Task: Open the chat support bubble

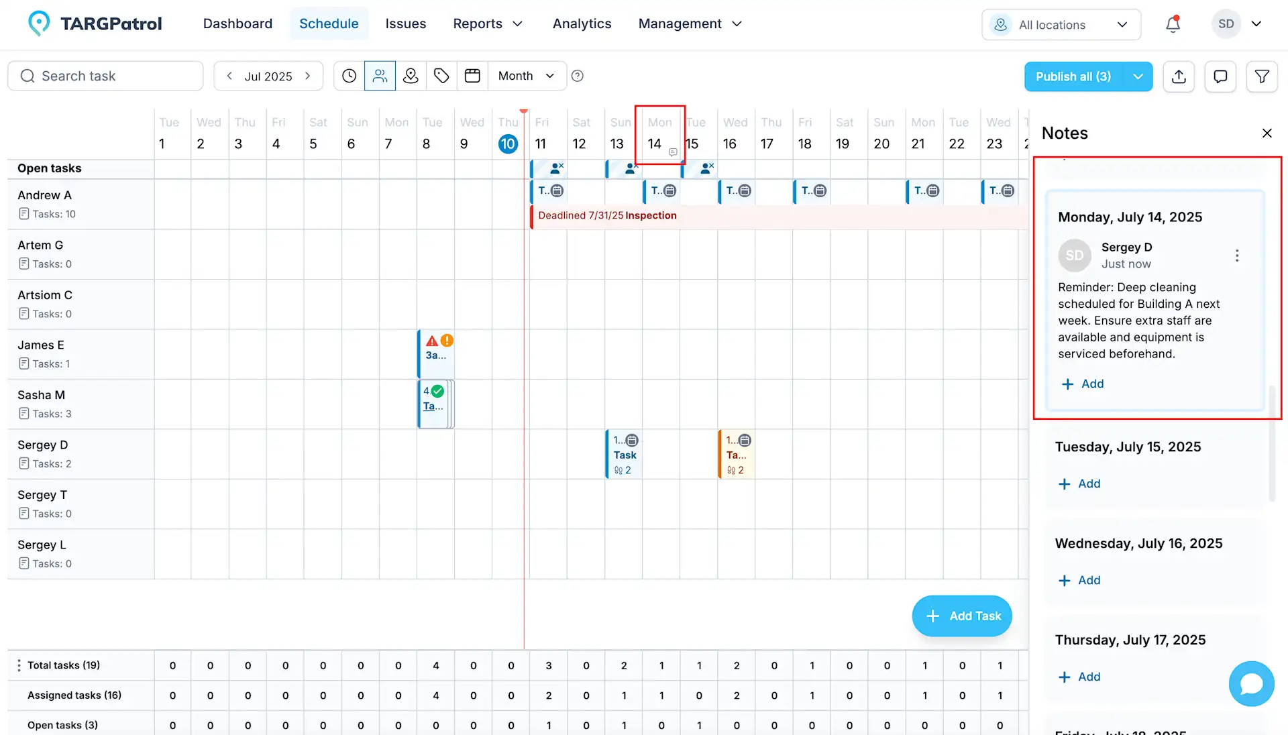Action: click(1251, 683)
